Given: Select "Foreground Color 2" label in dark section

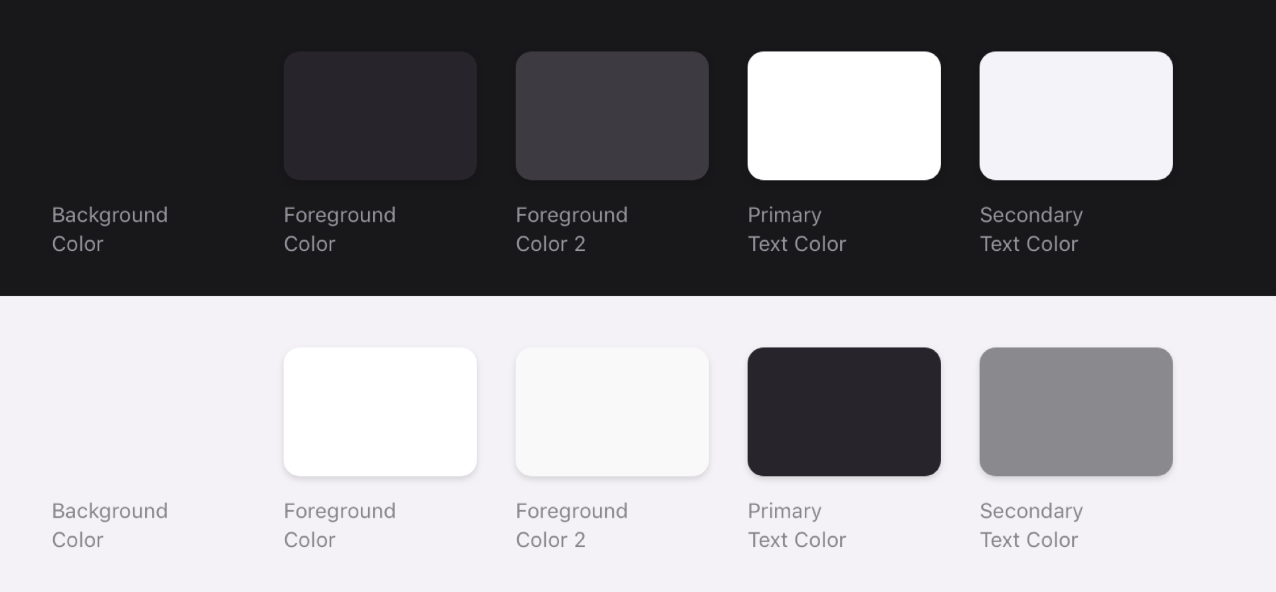Looking at the screenshot, I should (x=572, y=229).
